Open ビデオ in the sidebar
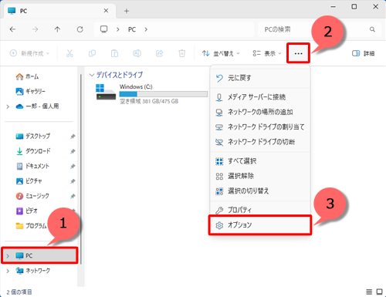386x297 pixels. (27, 211)
